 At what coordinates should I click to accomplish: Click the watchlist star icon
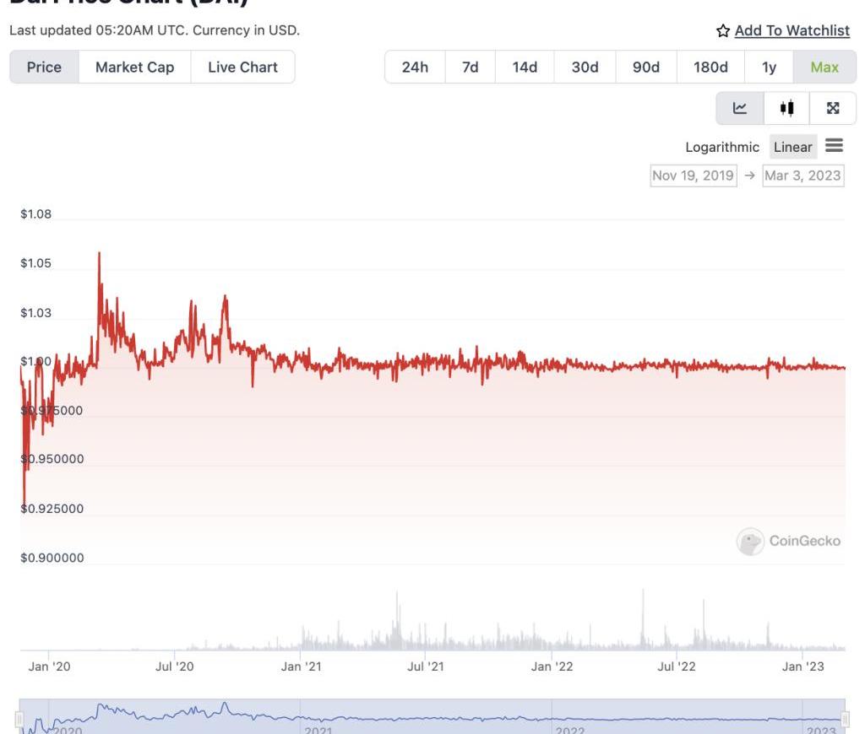click(723, 31)
